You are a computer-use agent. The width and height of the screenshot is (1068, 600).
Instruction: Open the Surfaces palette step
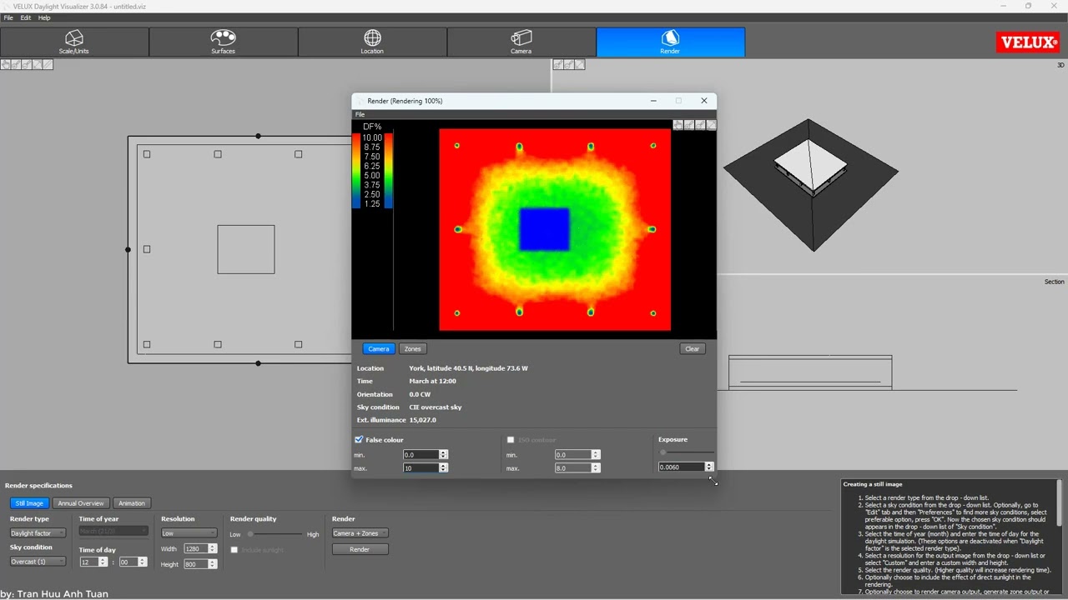click(223, 42)
